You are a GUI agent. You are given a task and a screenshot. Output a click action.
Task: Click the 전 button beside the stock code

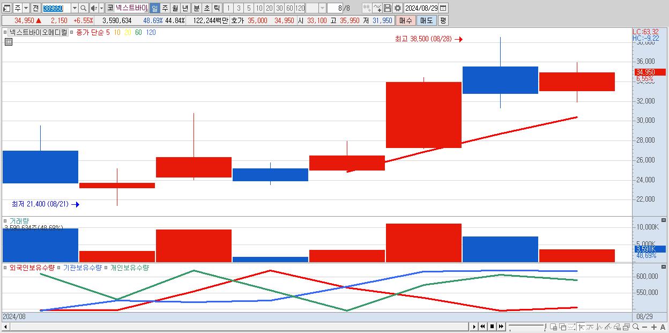click(x=35, y=8)
